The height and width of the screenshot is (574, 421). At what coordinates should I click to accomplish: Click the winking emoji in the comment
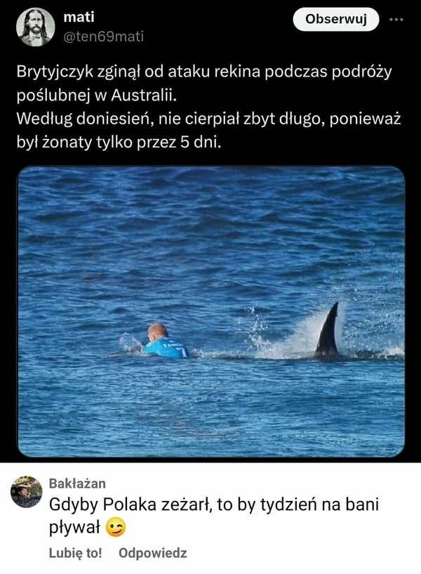[x=116, y=528]
